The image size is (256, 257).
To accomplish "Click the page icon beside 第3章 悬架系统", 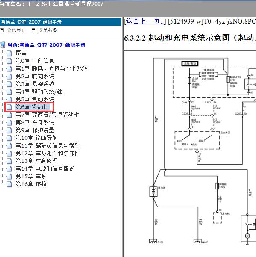I will pyautogui.click(x=9, y=84).
